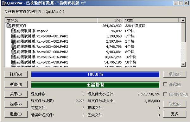Click status text 30个块

[130, 62]
